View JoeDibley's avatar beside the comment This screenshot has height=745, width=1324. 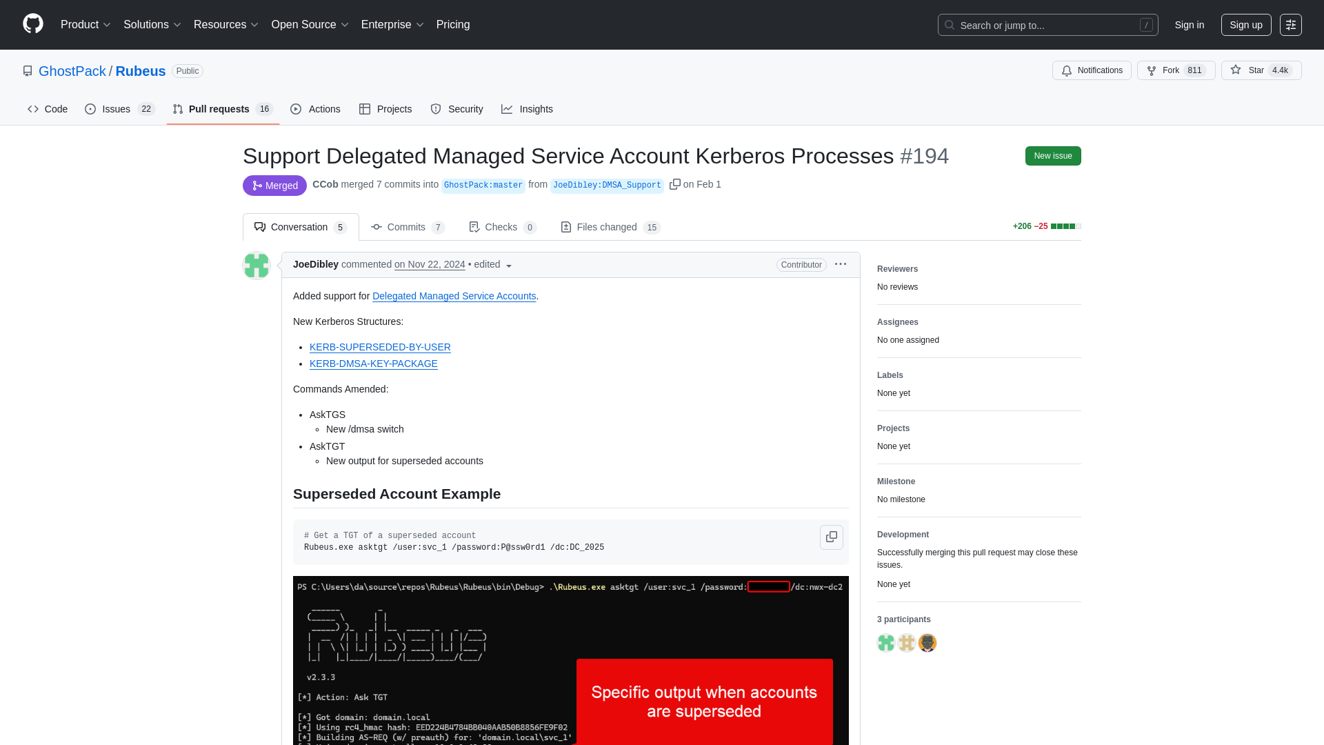tap(257, 266)
